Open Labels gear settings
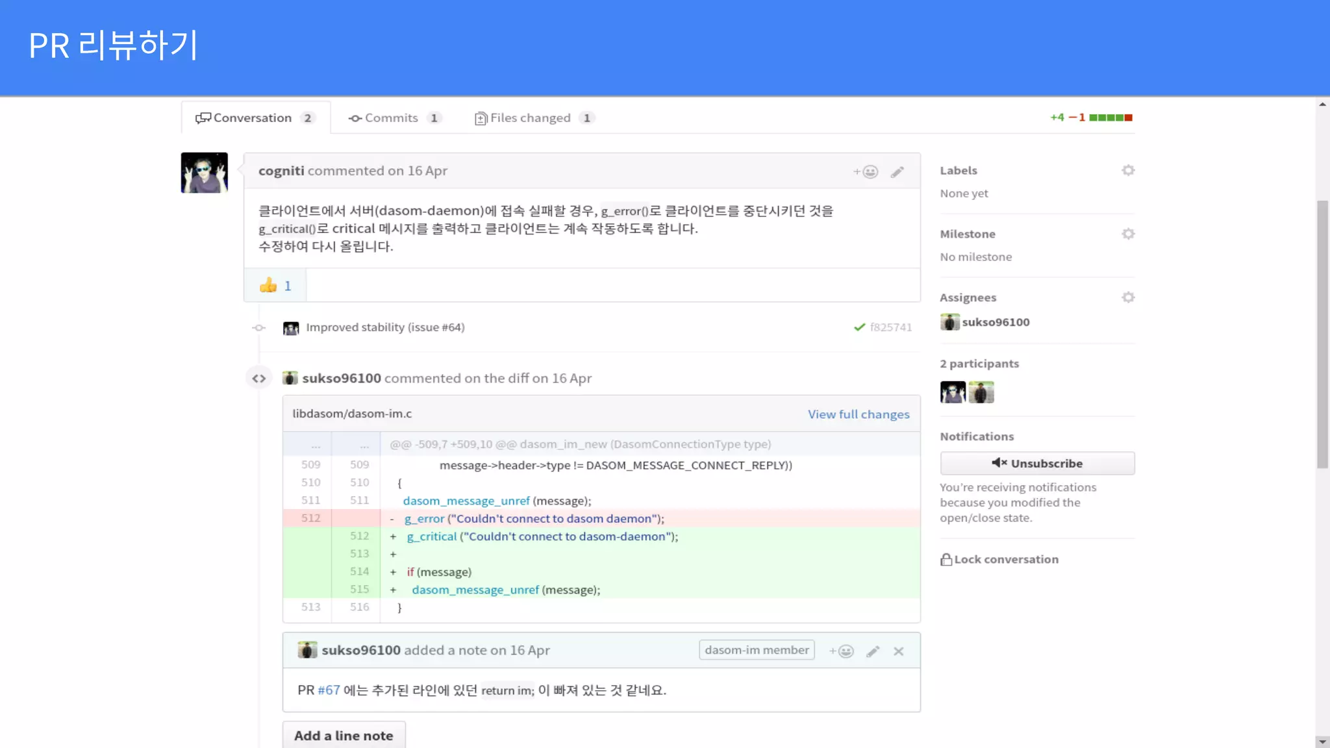 pos(1128,170)
